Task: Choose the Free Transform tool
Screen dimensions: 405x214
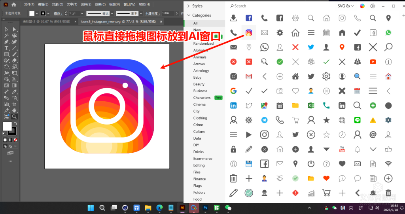Action: [15, 73]
